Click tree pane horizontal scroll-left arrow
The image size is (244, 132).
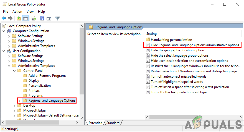pos(3,123)
